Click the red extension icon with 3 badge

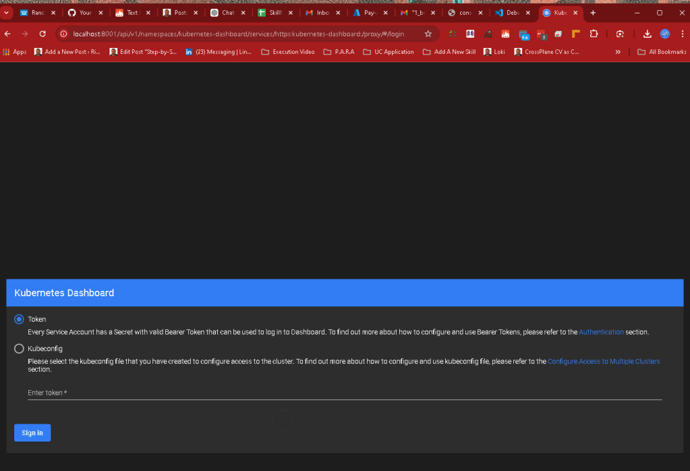(541, 34)
